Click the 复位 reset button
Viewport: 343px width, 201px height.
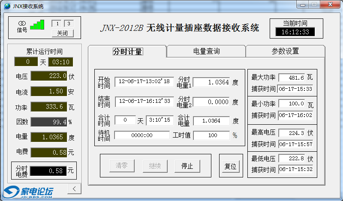(230, 166)
